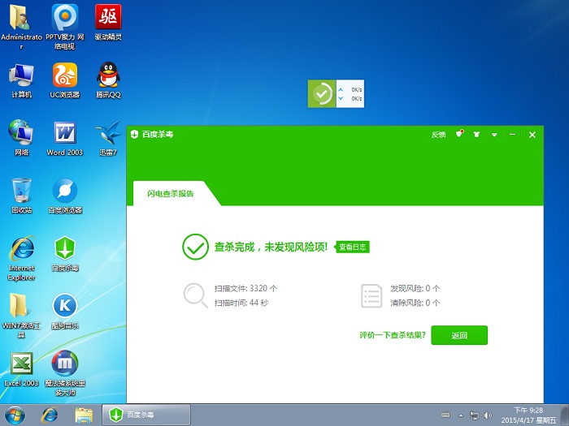Screen dimensions: 569x426
Task: Open the Windows Start button
Action: (x=15, y=415)
